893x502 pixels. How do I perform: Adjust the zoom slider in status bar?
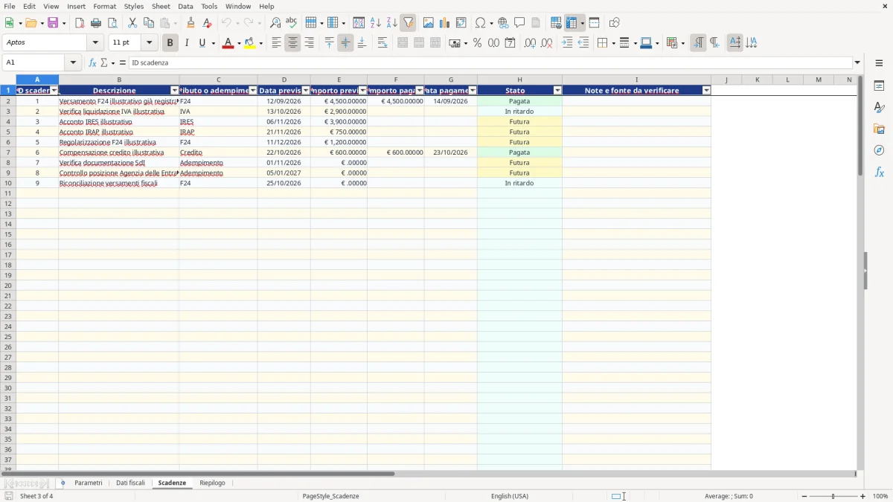click(833, 496)
